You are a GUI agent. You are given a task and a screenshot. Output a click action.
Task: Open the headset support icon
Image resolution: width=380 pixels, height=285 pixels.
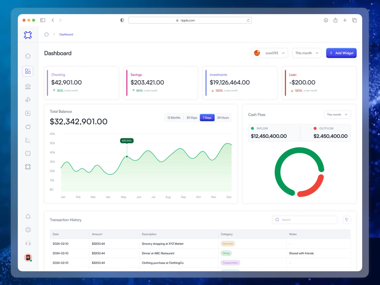28,243
